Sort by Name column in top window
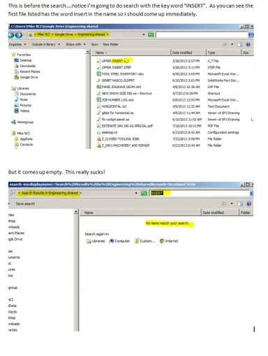268x356 pixels. tap(131, 52)
